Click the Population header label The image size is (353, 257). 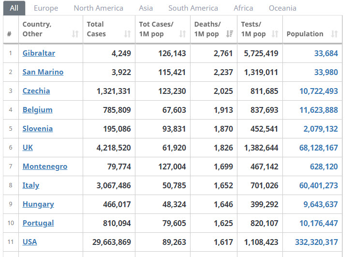tap(305, 34)
